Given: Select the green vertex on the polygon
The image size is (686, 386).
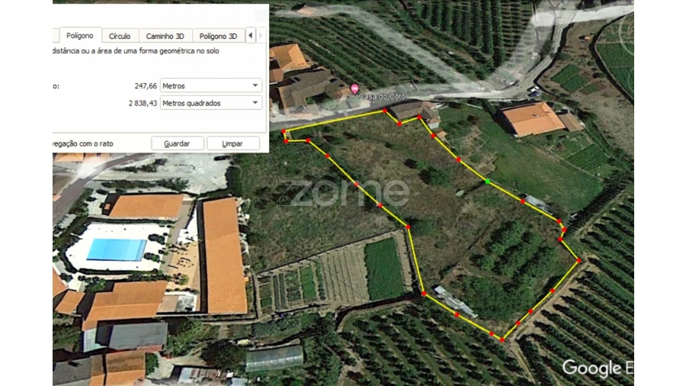Looking at the screenshot, I should pyautogui.click(x=487, y=182).
